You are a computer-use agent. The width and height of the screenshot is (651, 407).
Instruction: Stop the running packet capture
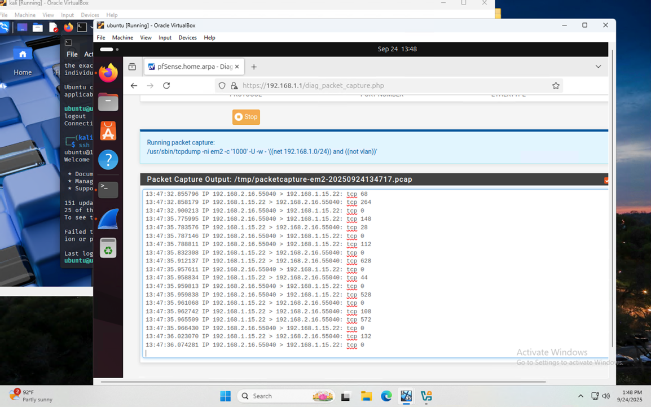246,117
